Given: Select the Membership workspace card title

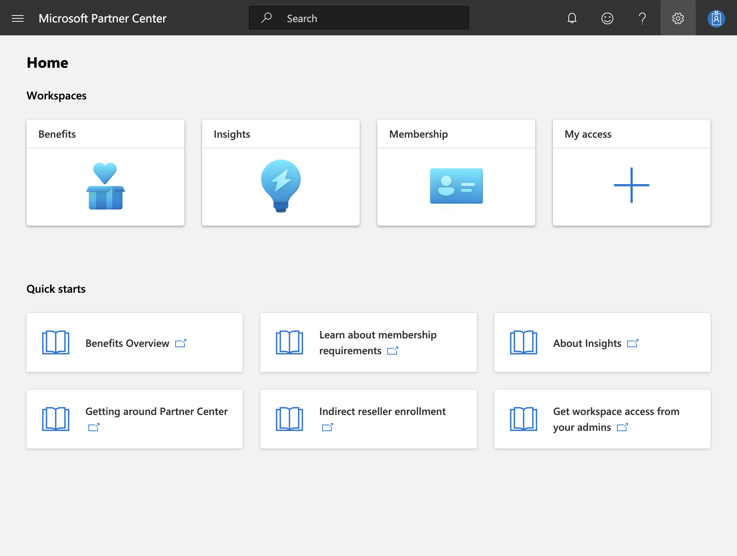Looking at the screenshot, I should coord(419,134).
